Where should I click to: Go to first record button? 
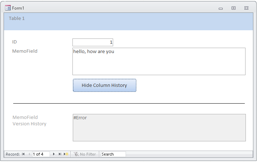point(23,154)
